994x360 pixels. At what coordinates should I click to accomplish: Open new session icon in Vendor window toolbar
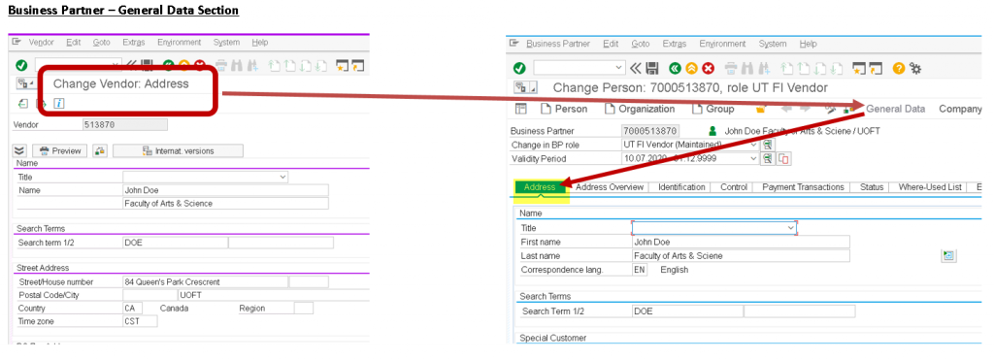point(343,65)
